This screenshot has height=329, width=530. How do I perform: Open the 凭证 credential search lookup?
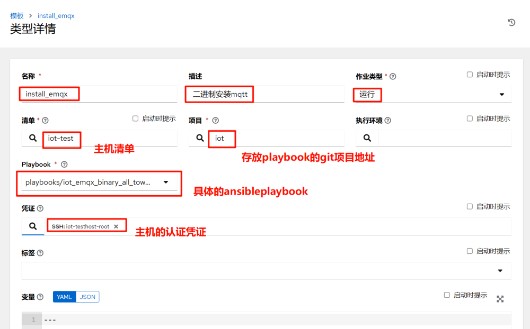(x=32, y=226)
